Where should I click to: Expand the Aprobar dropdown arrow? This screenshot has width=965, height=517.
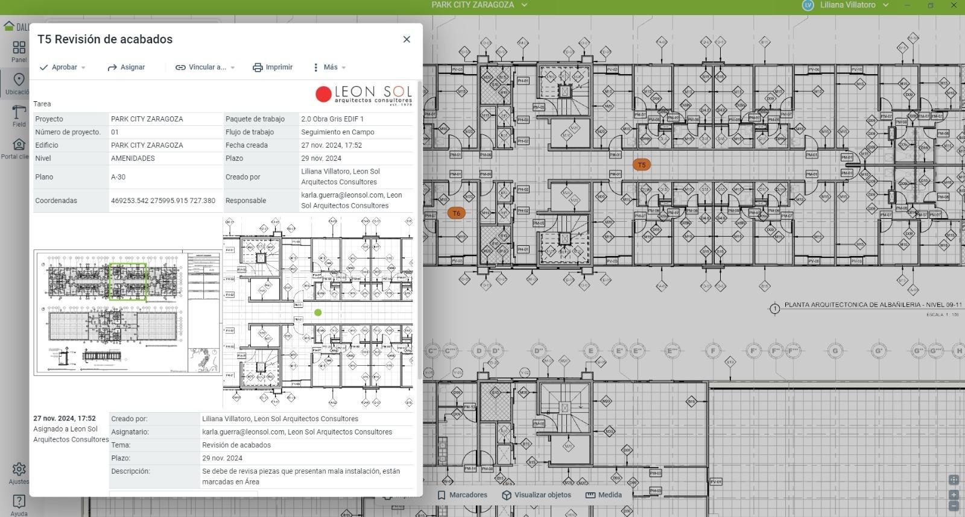click(x=83, y=67)
